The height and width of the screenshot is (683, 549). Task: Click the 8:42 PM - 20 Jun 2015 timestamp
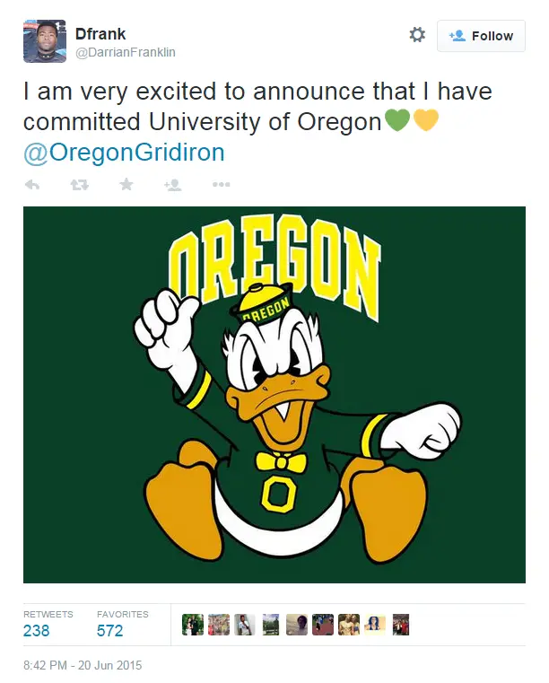click(83, 666)
